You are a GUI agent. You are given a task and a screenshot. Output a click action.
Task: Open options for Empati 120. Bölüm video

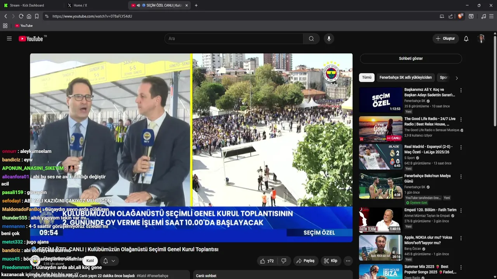461,210
